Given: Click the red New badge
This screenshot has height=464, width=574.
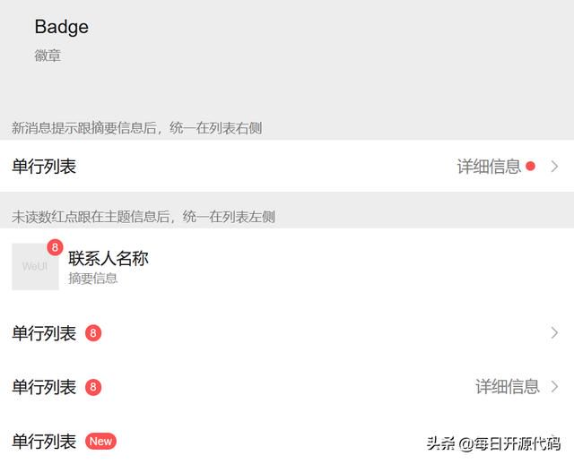Looking at the screenshot, I should click(x=100, y=442).
